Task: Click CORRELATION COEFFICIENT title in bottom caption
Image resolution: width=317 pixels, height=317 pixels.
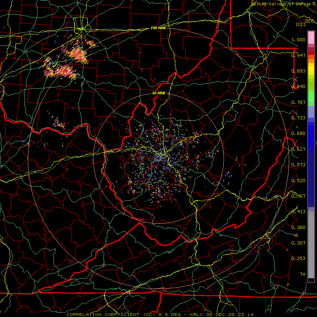Action: pos(103,315)
